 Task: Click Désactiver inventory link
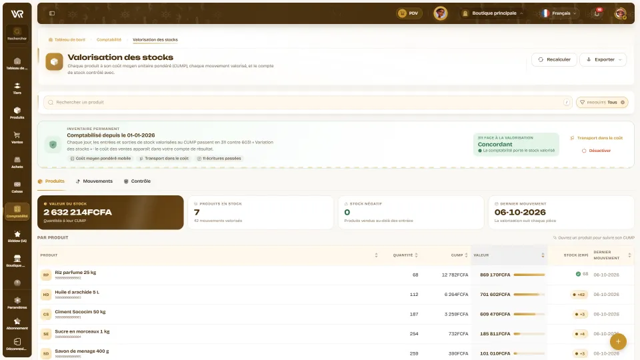point(596,151)
